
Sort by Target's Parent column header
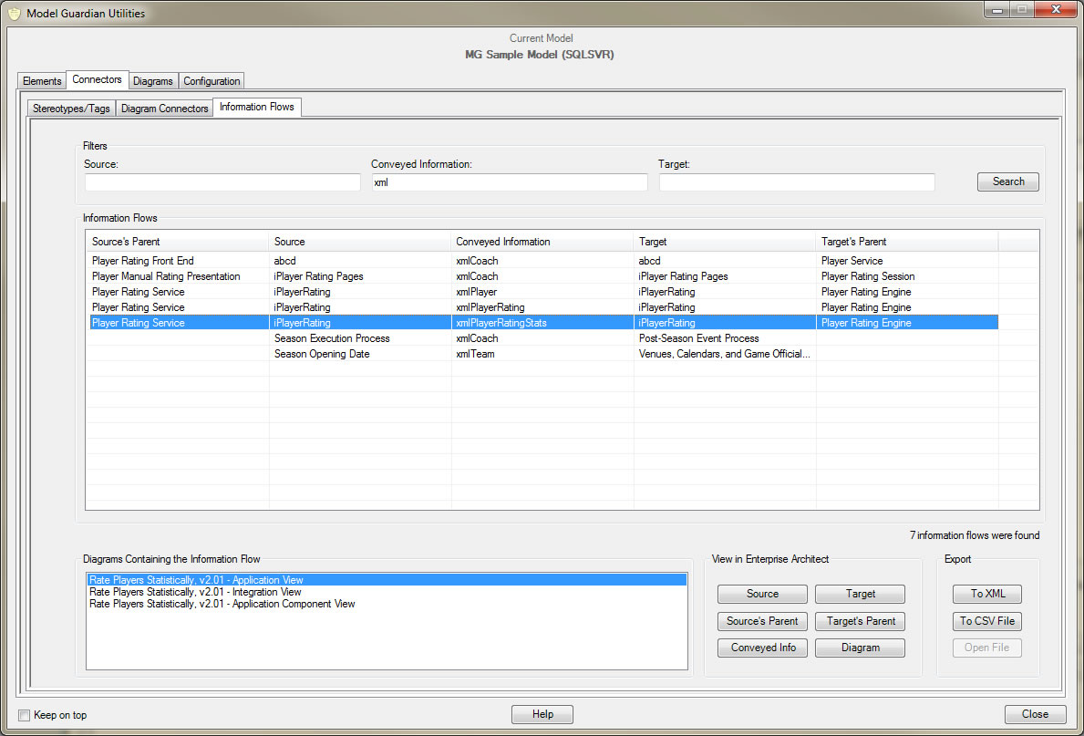point(907,242)
